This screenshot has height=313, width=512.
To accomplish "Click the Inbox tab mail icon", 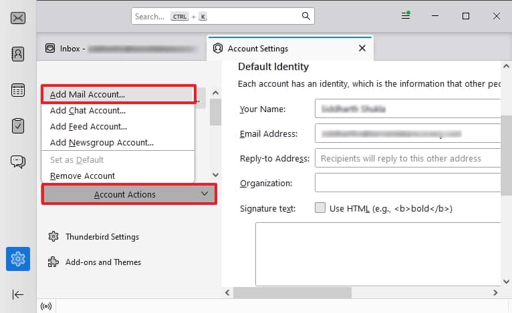I will [x=50, y=48].
